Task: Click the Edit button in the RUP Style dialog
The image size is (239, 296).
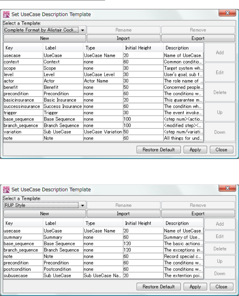Action: tap(220, 236)
